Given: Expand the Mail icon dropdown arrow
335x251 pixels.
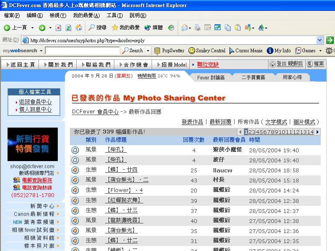Looking at the screenshot, I should click(x=190, y=28).
